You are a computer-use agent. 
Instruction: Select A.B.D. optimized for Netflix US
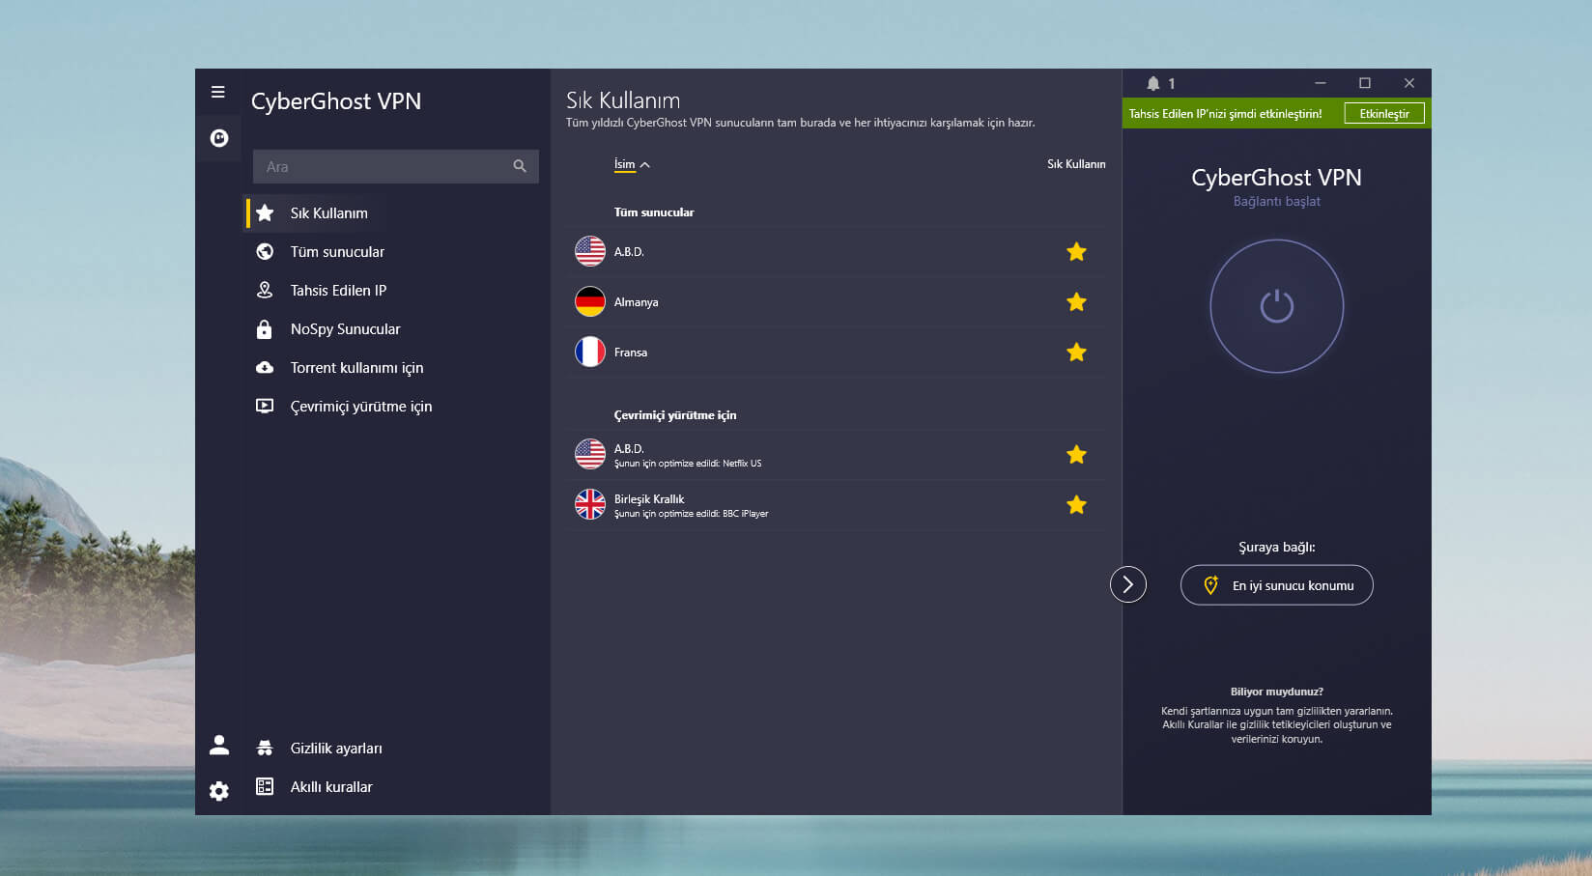tap(836, 455)
